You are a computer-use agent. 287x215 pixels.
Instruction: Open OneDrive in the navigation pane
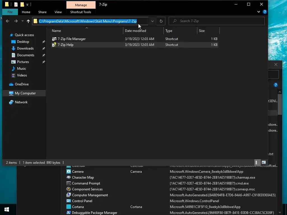[22, 84]
